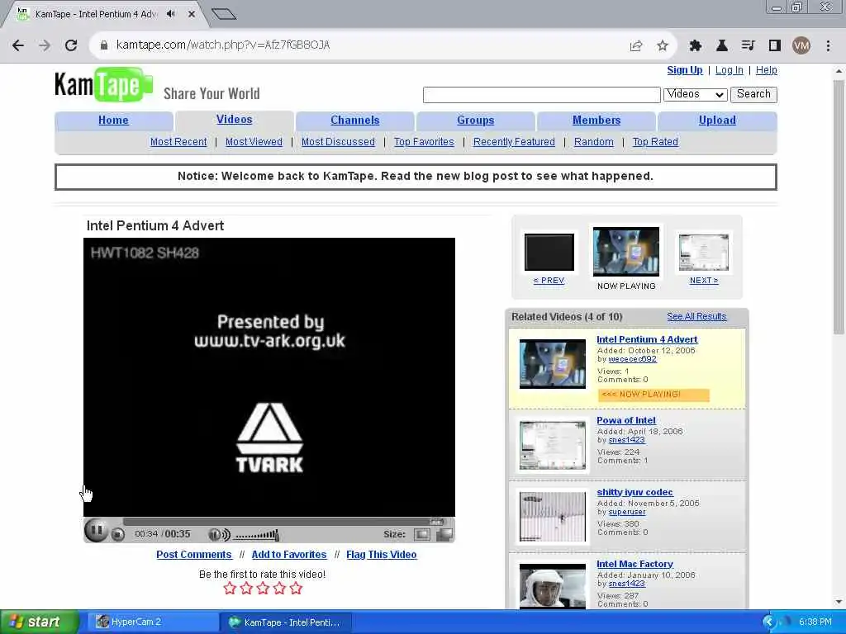
Task: Open the Members tab
Action: point(596,121)
